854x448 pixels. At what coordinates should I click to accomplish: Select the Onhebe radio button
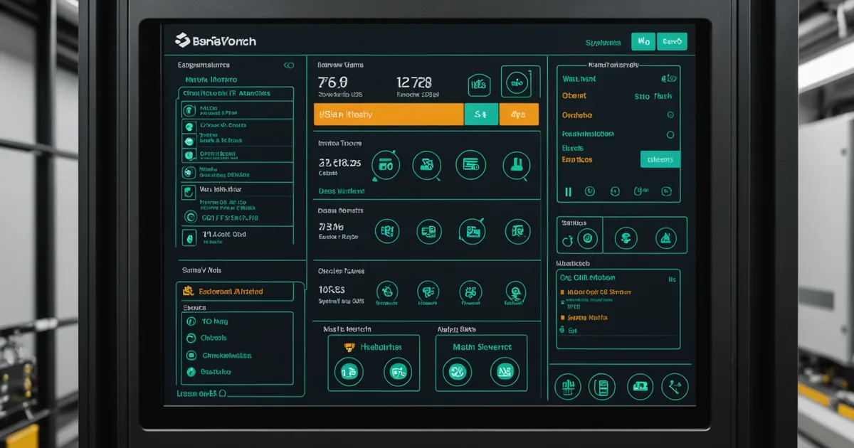click(x=670, y=114)
